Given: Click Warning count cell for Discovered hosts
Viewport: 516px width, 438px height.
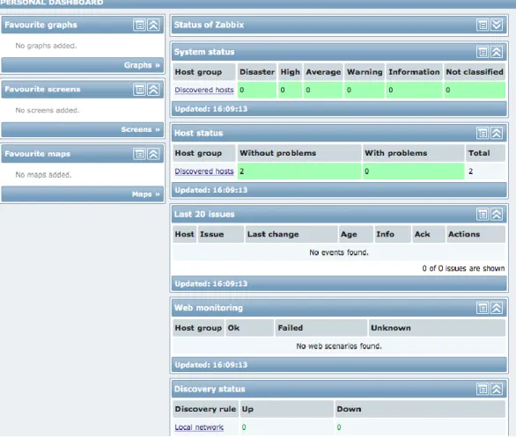Looking at the screenshot, I should (365, 90).
